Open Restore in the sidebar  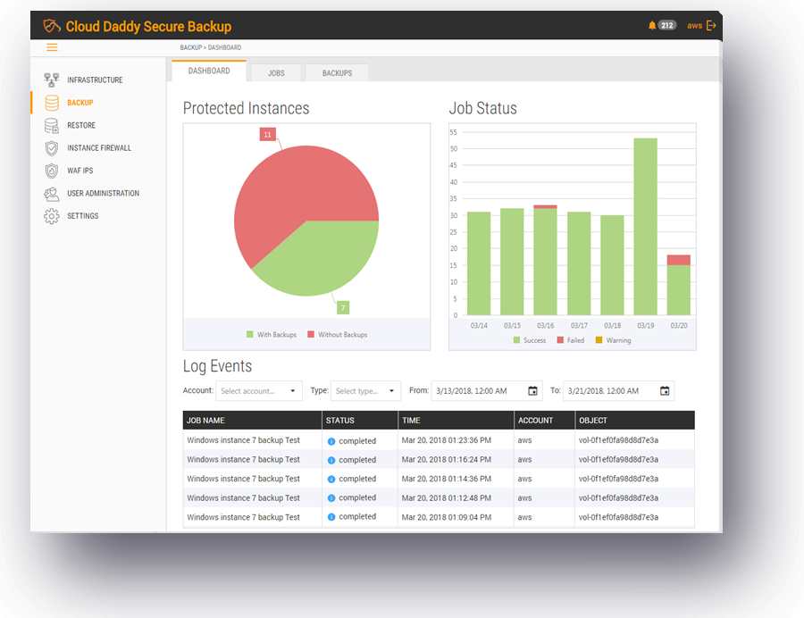tap(81, 125)
